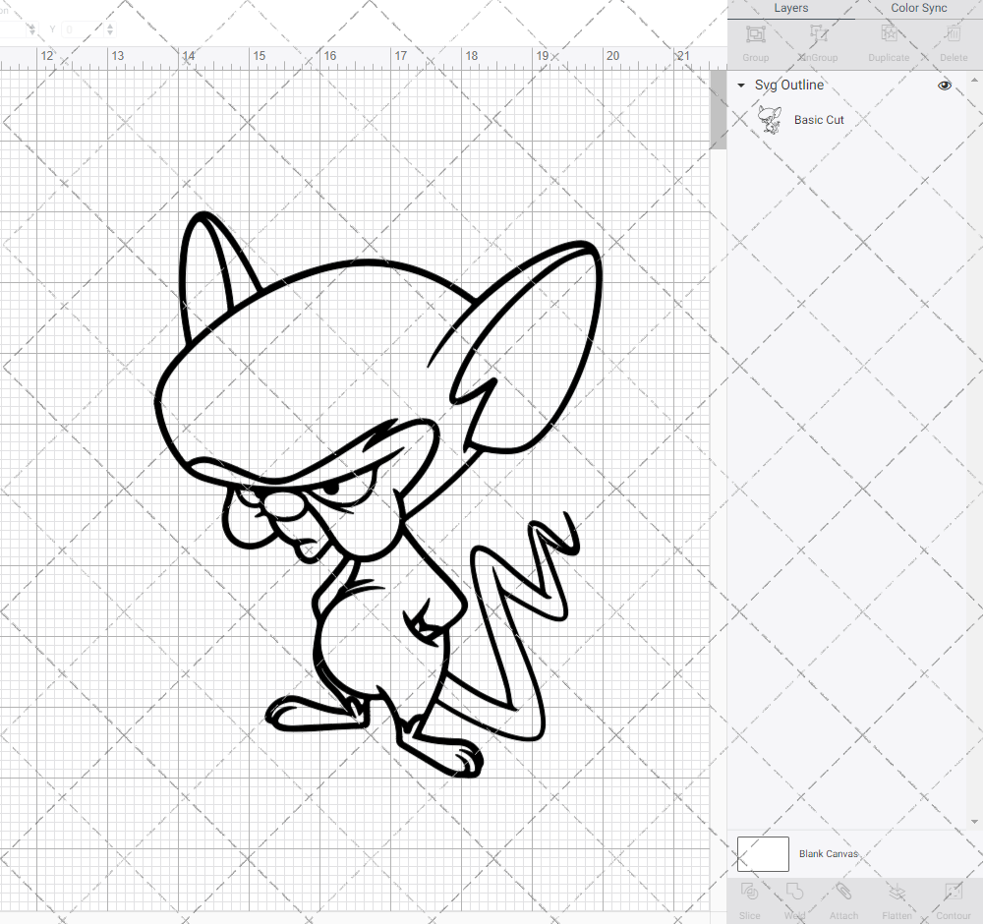Click the Delete trash icon
This screenshot has height=924, width=983.
pyautogui.click(x=953, y=33)
